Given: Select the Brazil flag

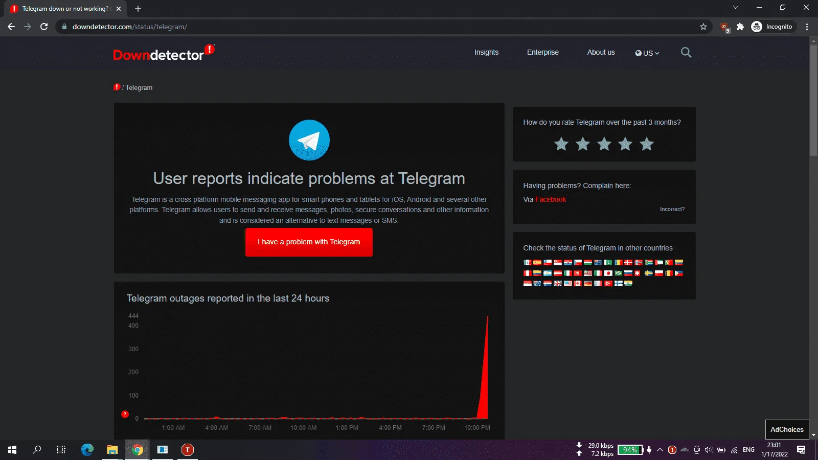Looking at the screenshot, I should point(619,273).
